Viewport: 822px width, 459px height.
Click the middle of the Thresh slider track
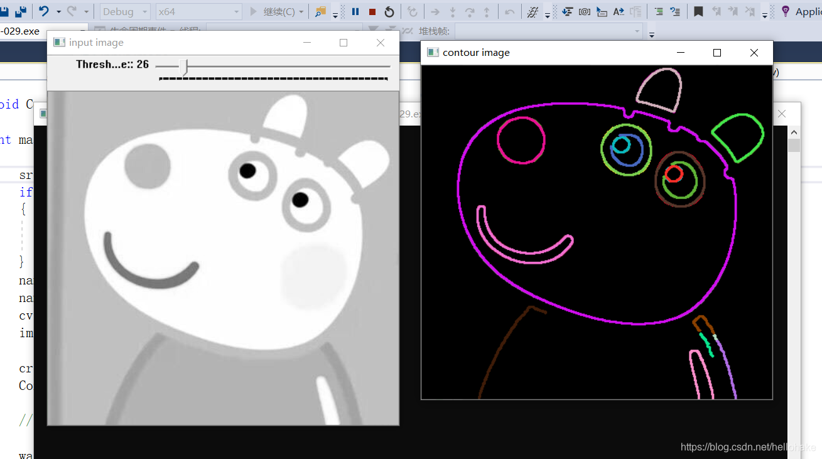(273, 66)
